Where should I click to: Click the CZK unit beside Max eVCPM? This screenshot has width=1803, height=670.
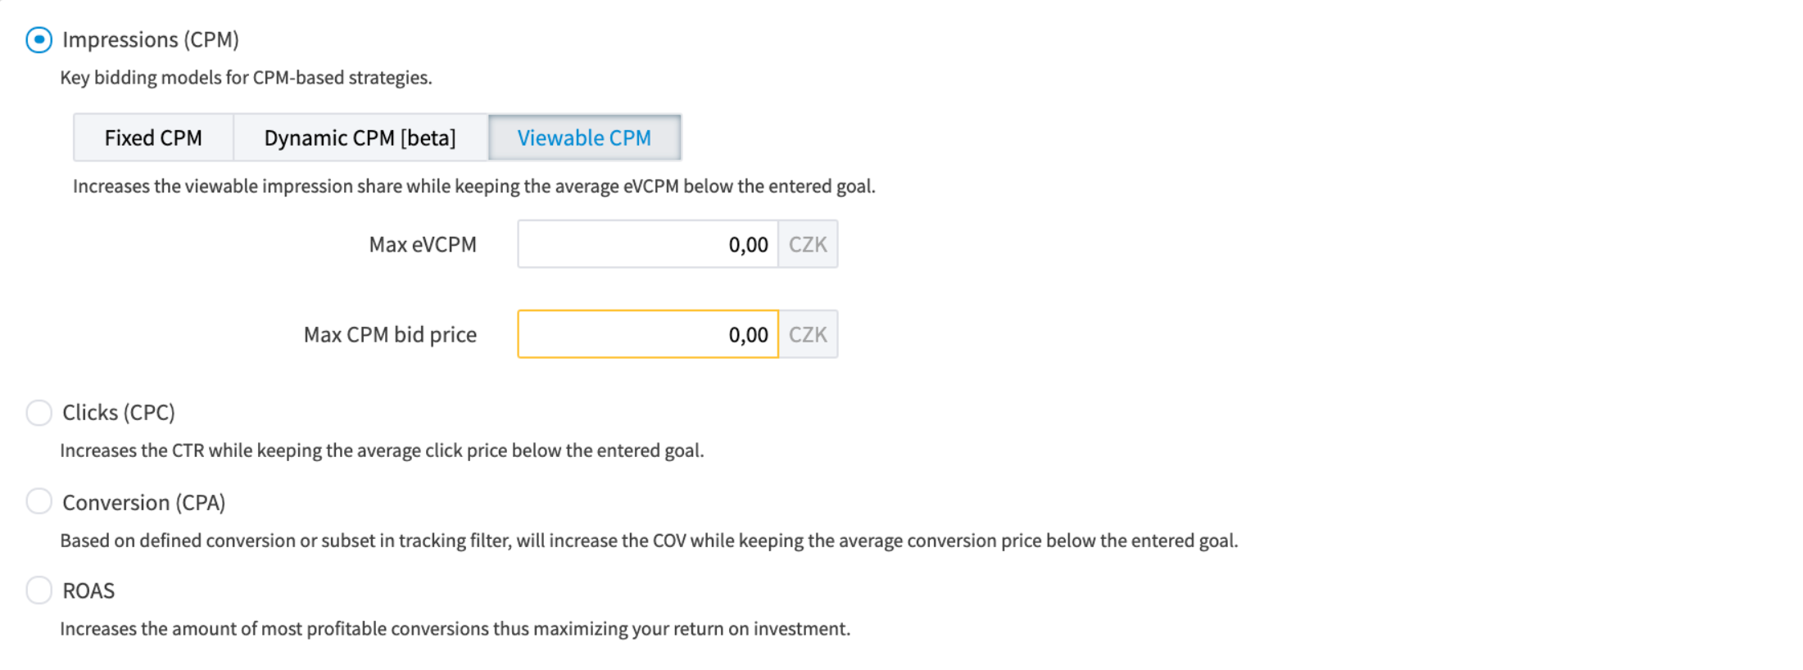tap(808, 244)
